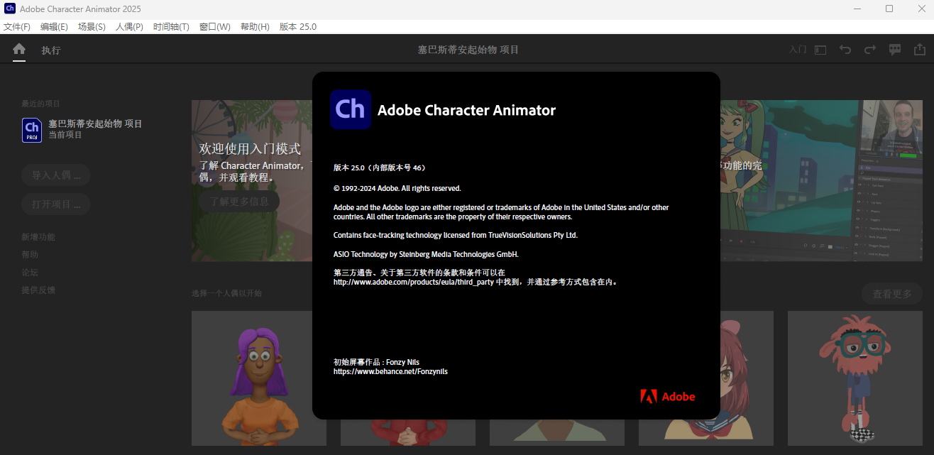
Task: Click the third_party EULA URL text
Action: coord(414,282)
